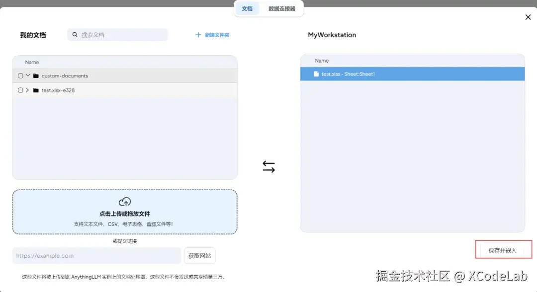Click the cloud upload icon in the drop zone

pyautogui.click(x=125, y=202)
